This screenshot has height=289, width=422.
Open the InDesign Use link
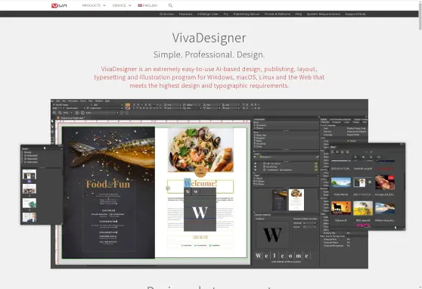coord(207,14)
